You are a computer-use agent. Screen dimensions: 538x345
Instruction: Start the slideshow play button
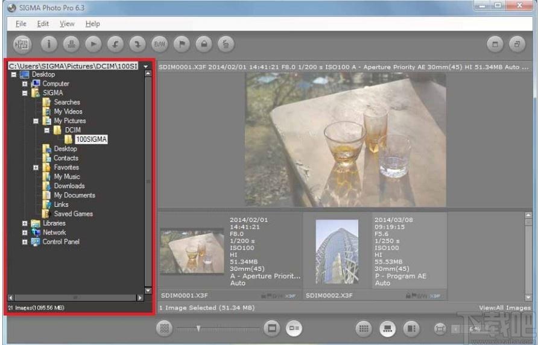[x=93, y=44]
